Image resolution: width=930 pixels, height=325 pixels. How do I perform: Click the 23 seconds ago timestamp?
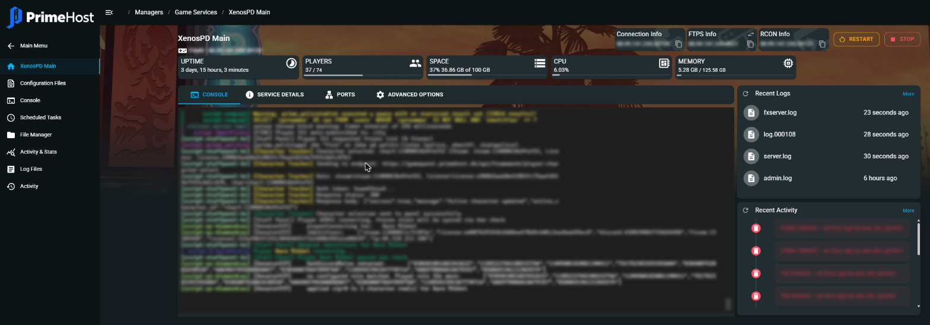click(x=886, y=113)
